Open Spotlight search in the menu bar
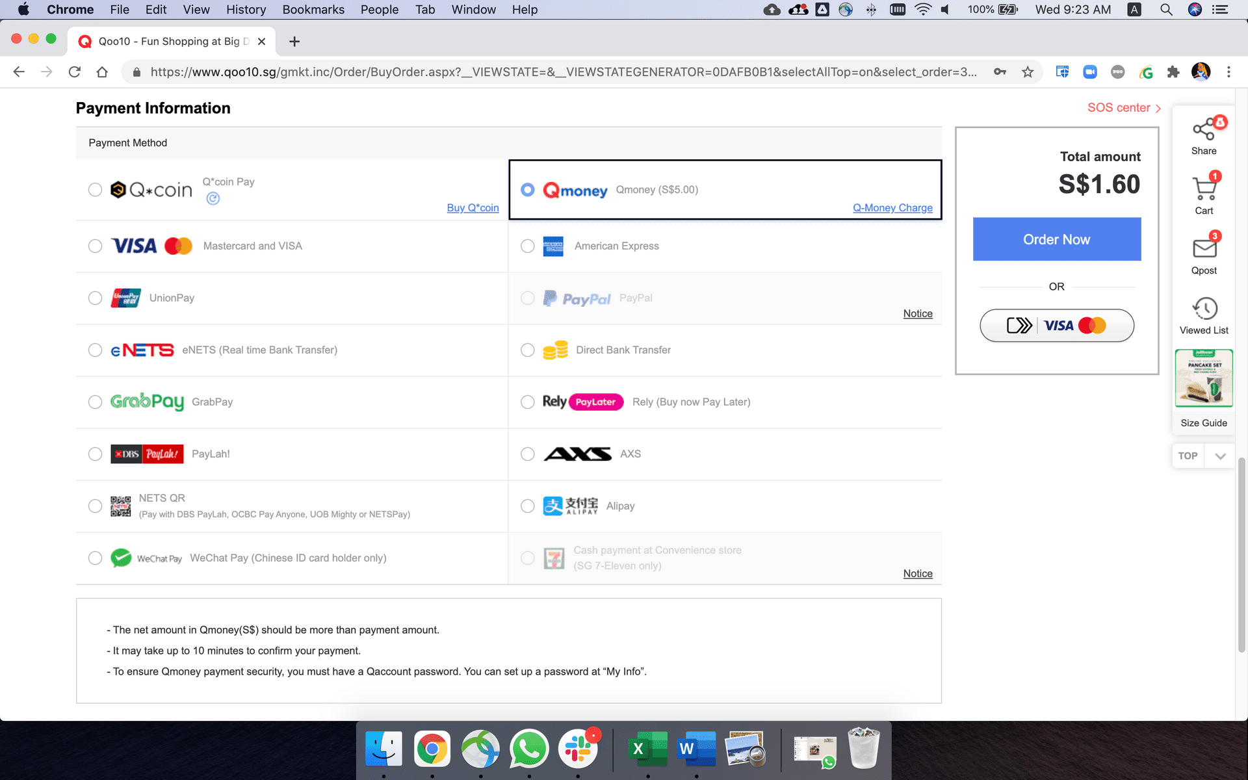1248x780 pixels. pos(1166,10)
